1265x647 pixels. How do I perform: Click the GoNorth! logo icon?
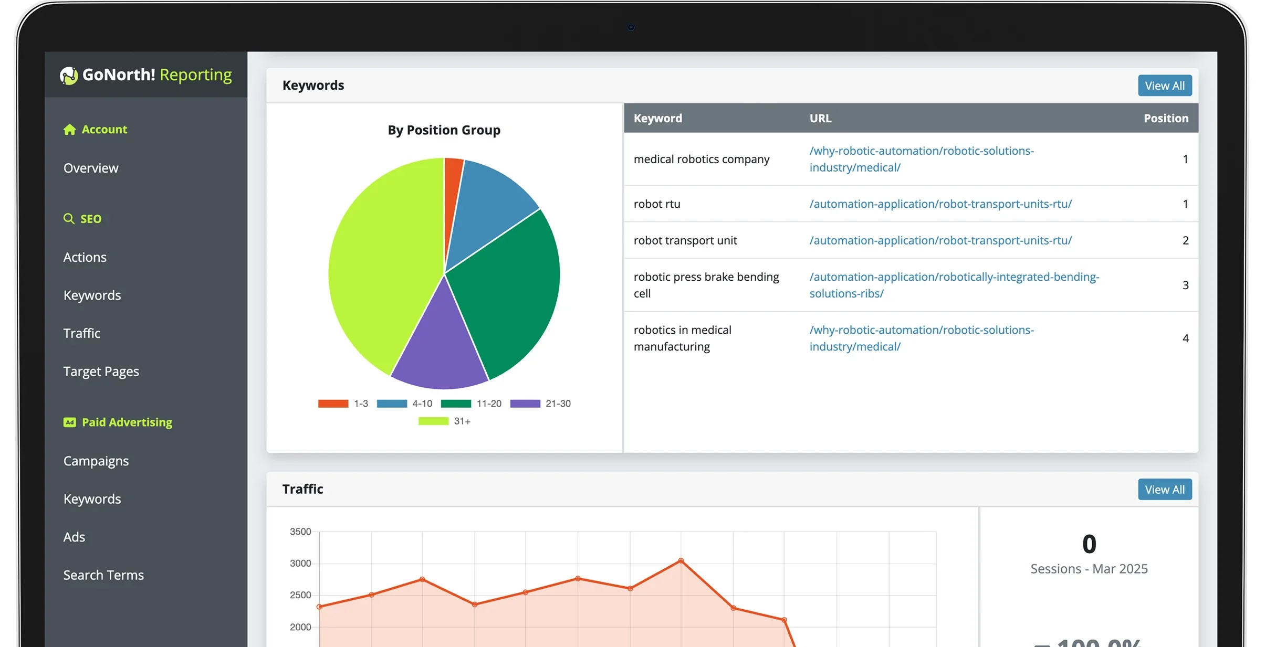[x=69, y=76]
